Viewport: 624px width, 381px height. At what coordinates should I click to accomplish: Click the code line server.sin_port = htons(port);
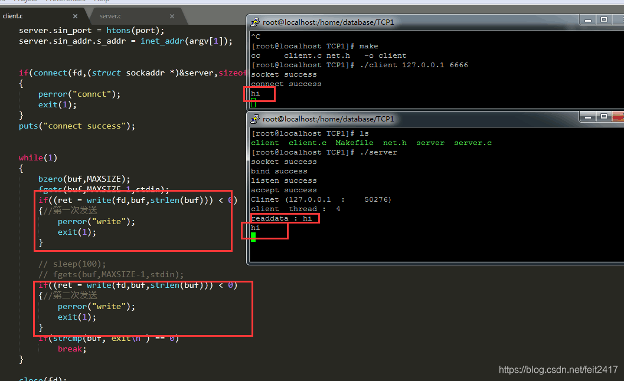click(92, 31)
